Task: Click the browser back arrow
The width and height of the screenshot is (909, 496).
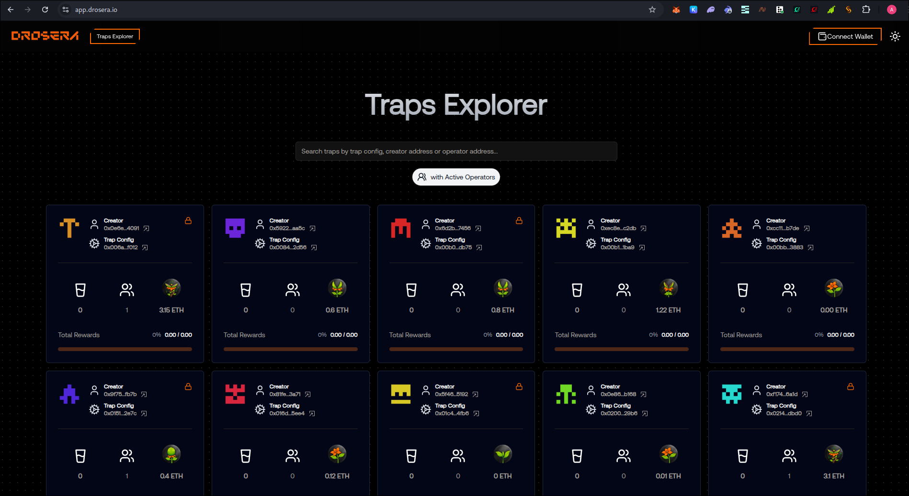Action: tap(11, 10)
